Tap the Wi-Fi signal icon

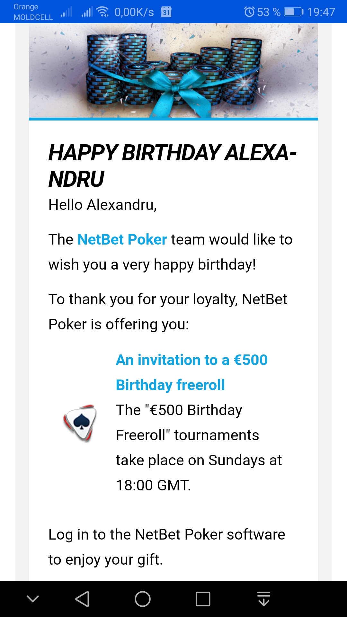[103, 12]
